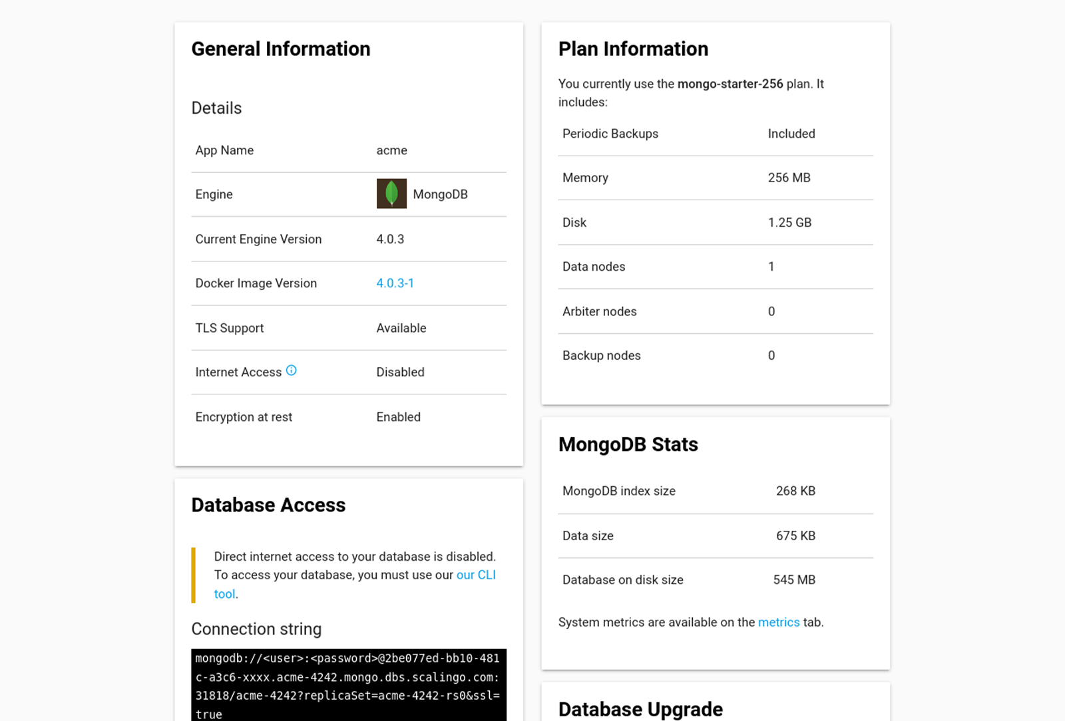Click the MongoDB leaf logo icon
Viewport: 1065px width, 721px height.
pyautogui.click(x=391, y=194)
